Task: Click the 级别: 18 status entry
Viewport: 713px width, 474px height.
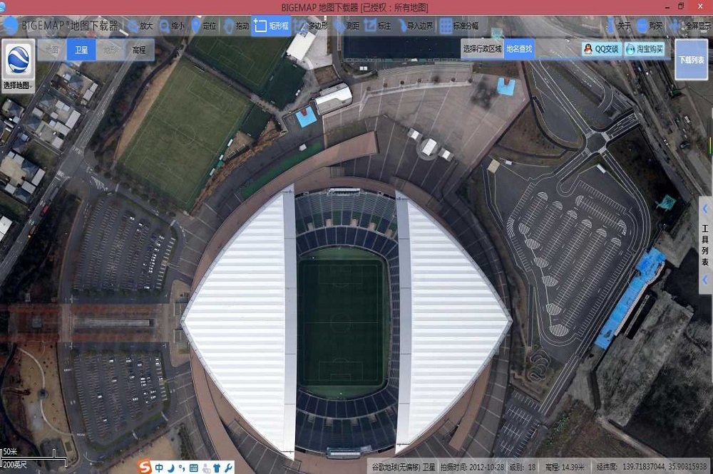Action: (522, 467)
